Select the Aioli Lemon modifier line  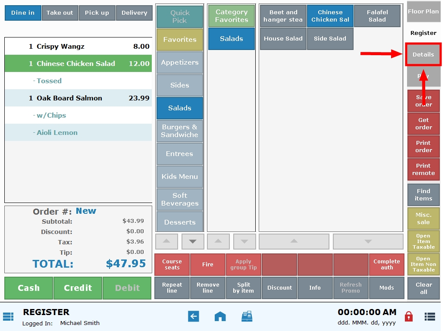coord(78,132)
